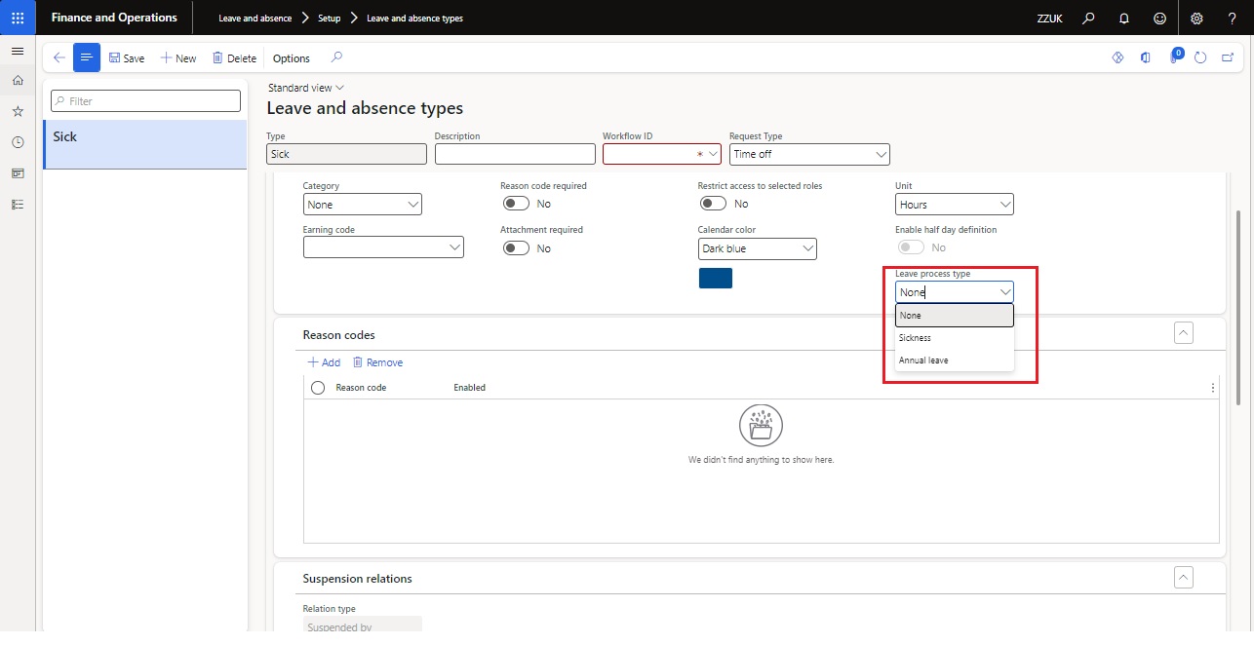1254x645 pixels.
Task: View recently opened pages via clock icon
Action: (18, 142)
